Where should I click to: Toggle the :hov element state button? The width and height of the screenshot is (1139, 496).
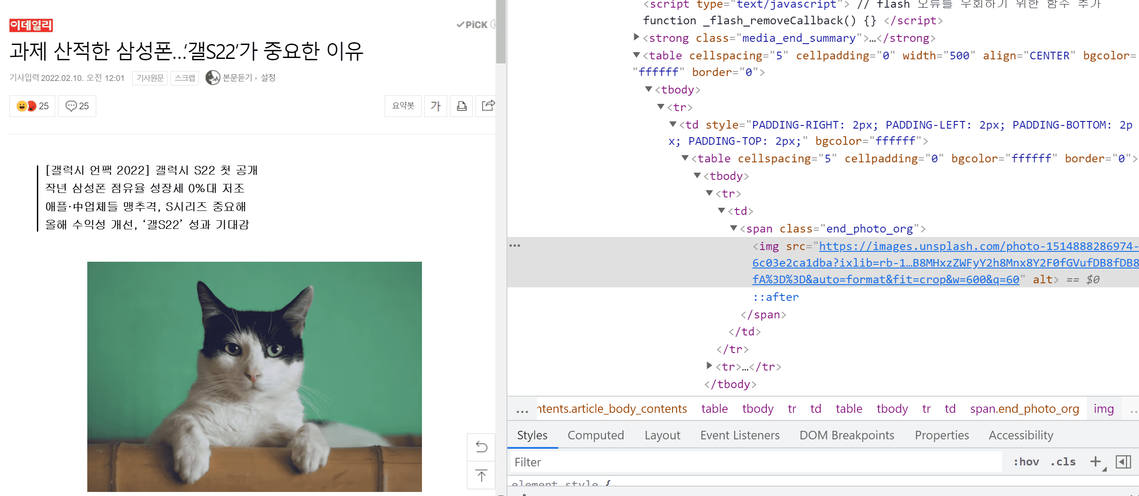(x=1026, y=461)
